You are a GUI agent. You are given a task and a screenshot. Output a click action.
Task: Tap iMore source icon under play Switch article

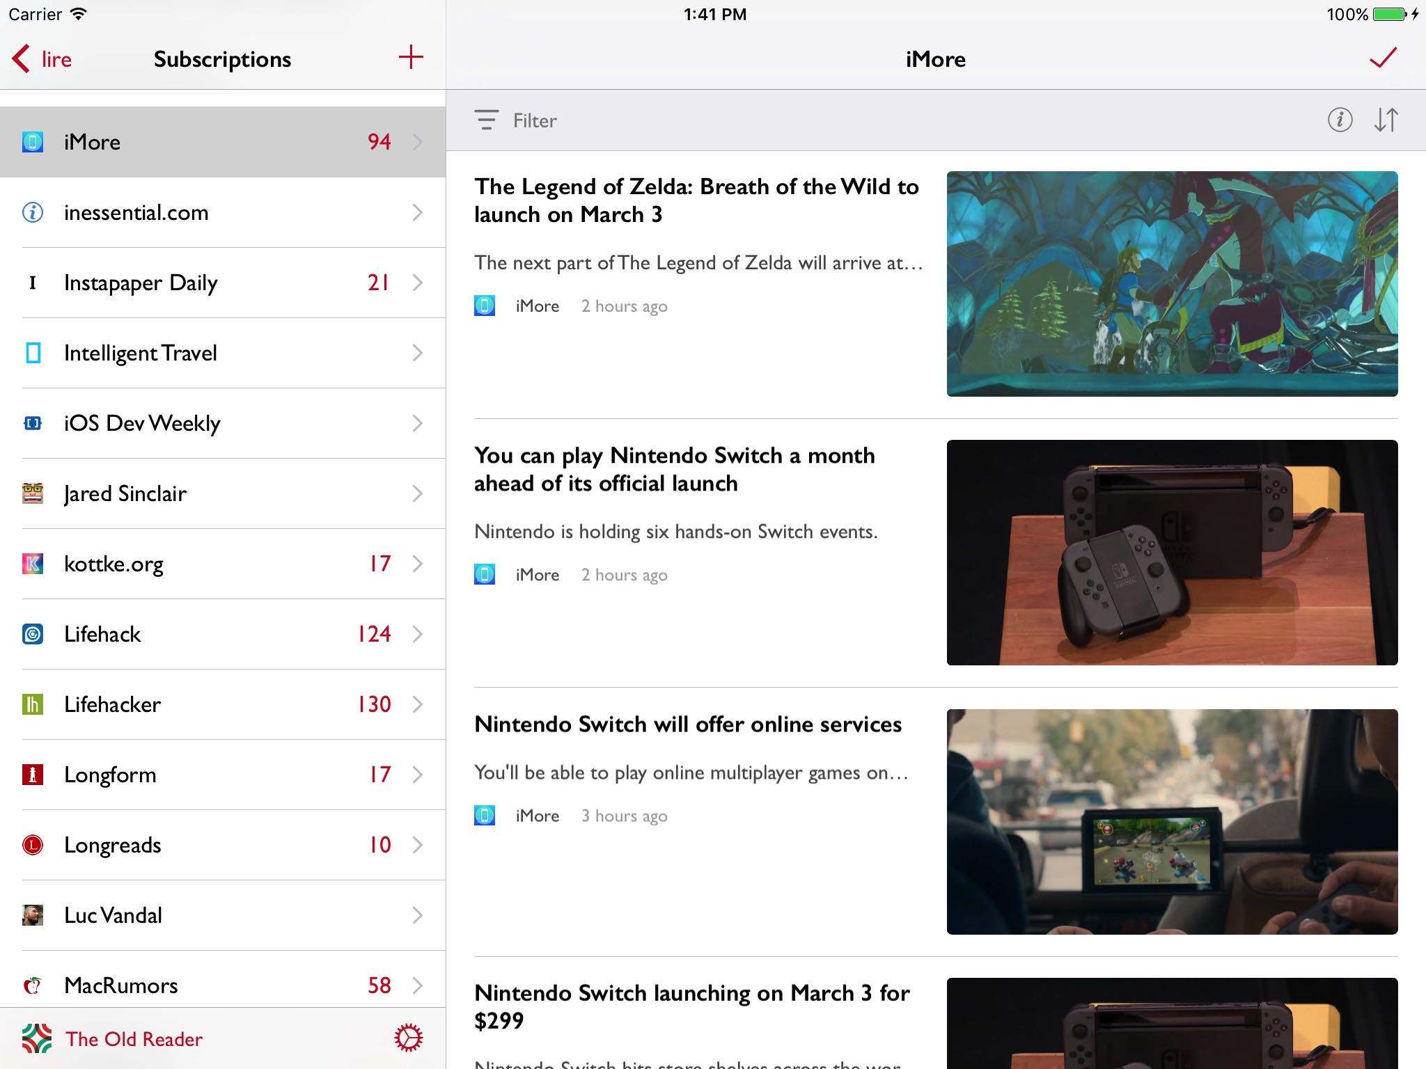click(x=485, y=574)
